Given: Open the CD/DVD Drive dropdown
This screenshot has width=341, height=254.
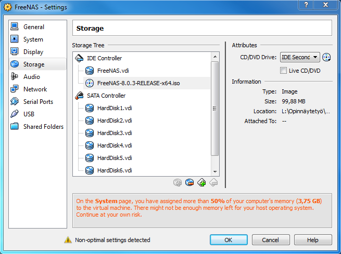Looking at the screenshot, I should click(300, 57).
